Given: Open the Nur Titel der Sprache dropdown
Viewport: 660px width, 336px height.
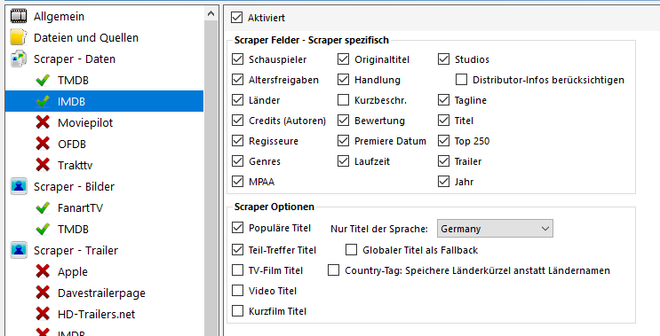Looking at the screenshot, I should 495,229.
